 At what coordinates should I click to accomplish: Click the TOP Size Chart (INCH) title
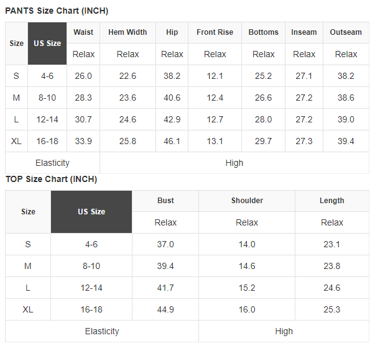51,179
